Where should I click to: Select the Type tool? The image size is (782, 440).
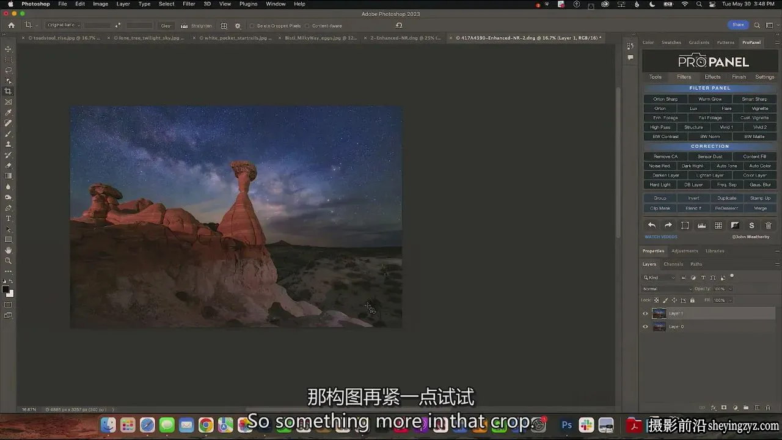(8, 219)
